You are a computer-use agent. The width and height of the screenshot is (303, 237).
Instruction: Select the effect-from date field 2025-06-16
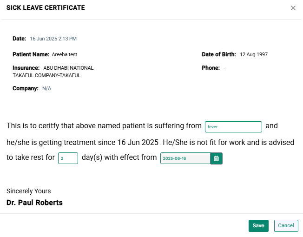click(185, 158)
